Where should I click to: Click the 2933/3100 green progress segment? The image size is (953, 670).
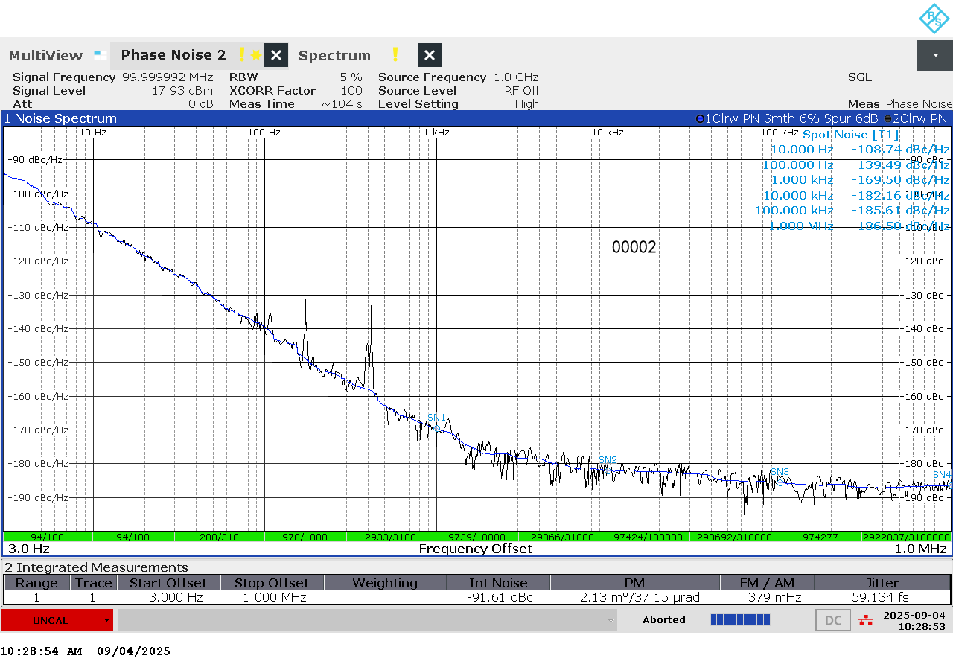[390, 537]
